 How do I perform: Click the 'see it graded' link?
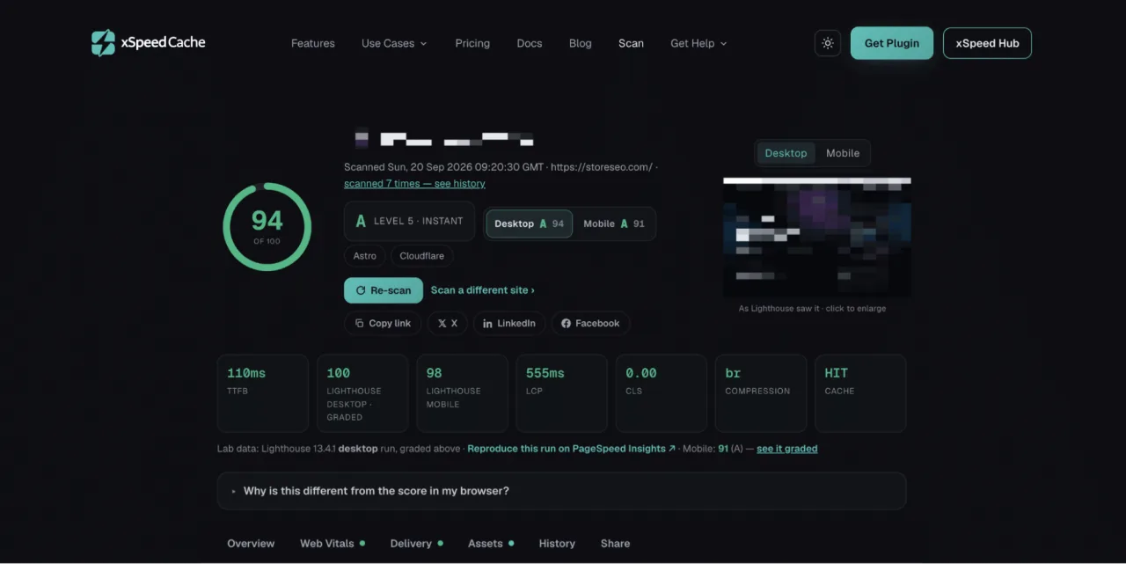pyautogui.click(x=787, y=449)
